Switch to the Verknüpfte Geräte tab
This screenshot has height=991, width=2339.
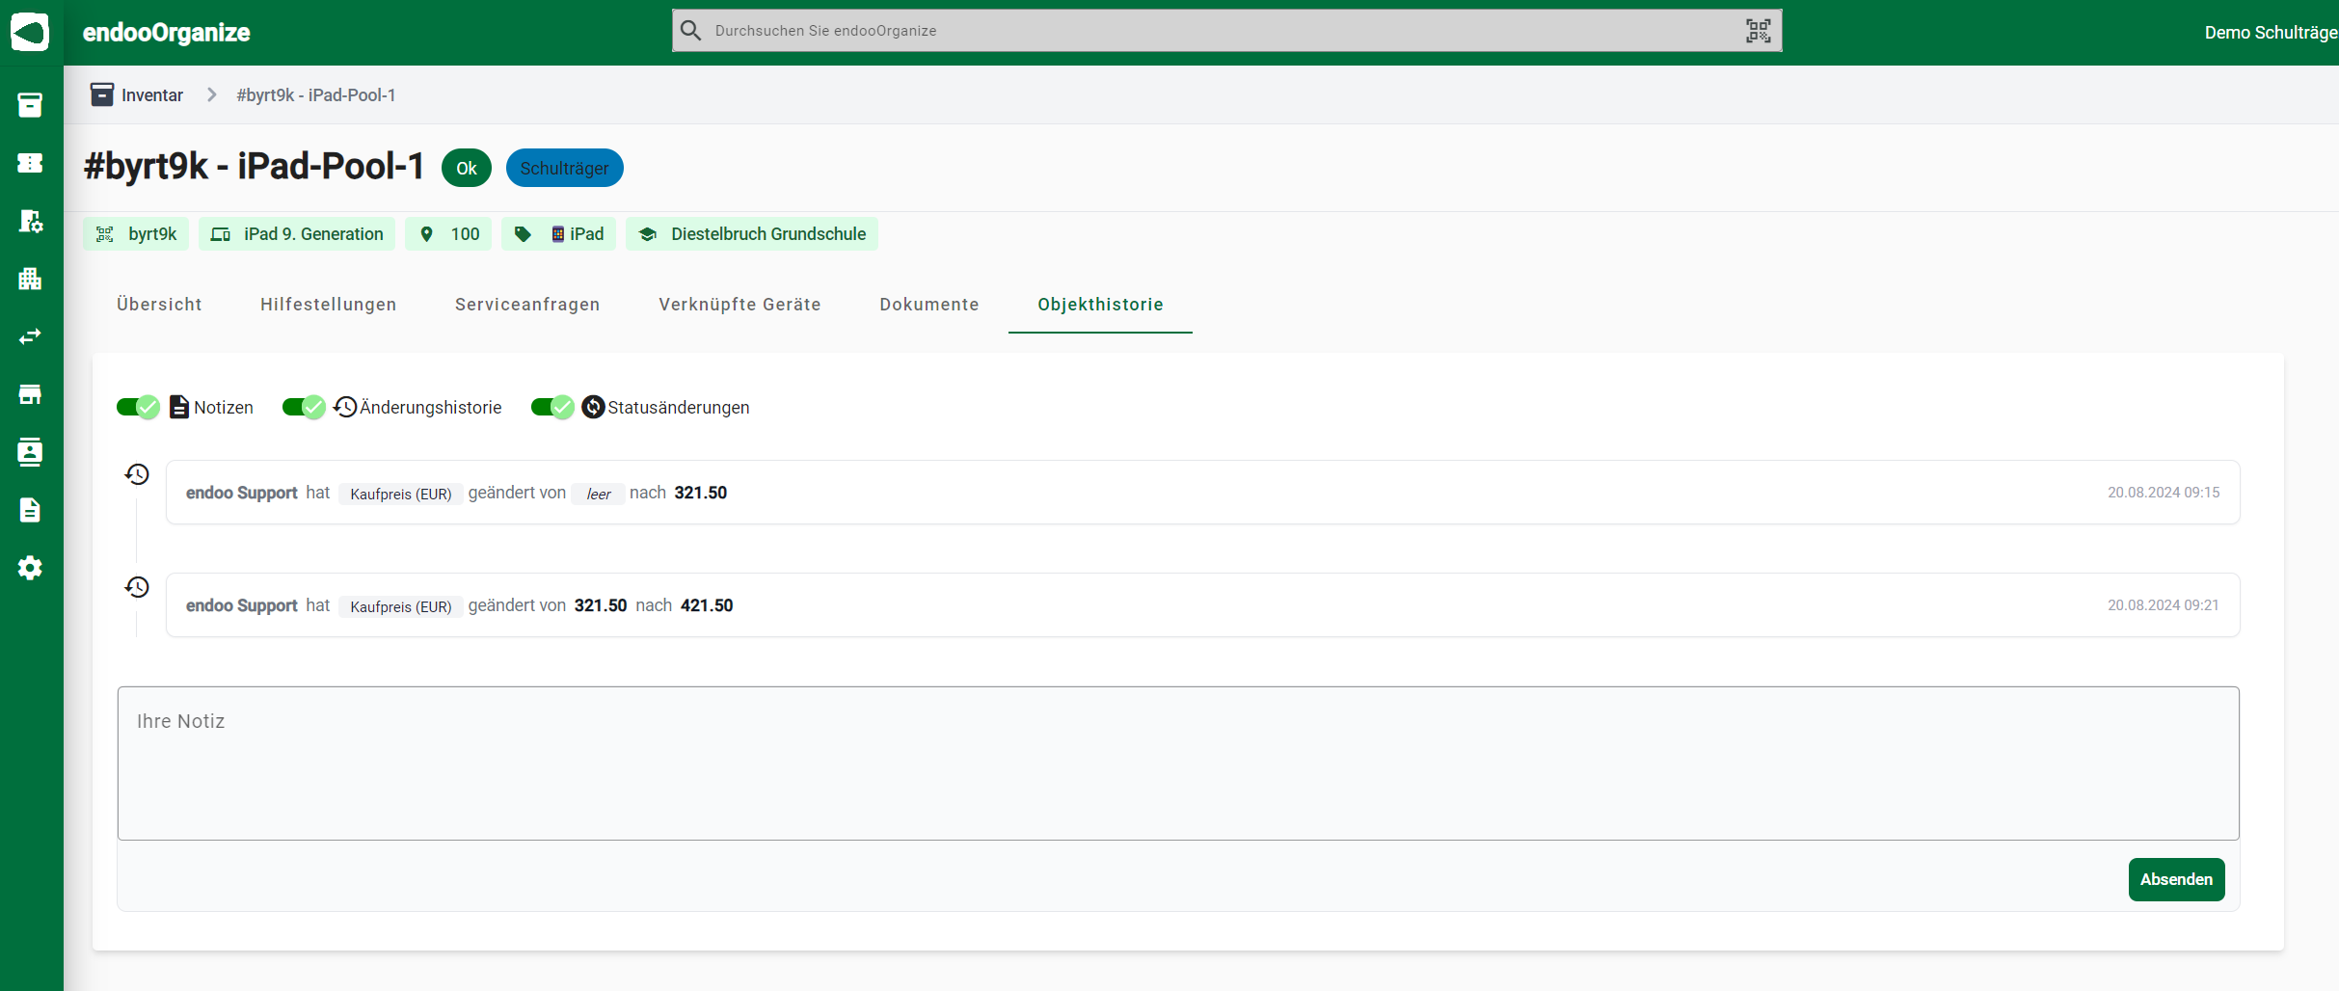739,305
